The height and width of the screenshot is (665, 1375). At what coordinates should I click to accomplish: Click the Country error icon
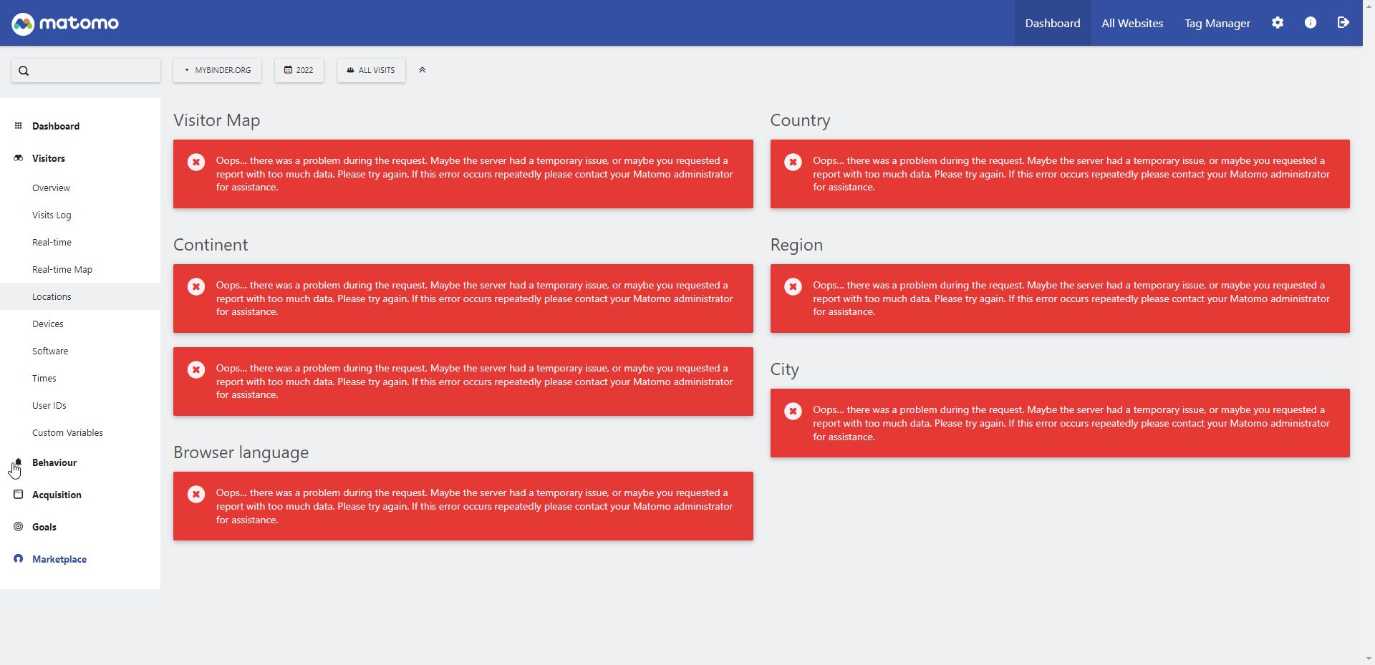793,162
